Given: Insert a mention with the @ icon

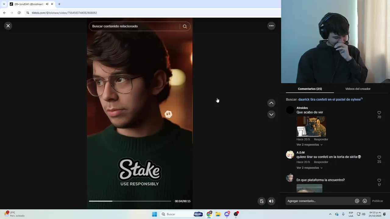Looking at the screenshot, I should tap(357, 201).
